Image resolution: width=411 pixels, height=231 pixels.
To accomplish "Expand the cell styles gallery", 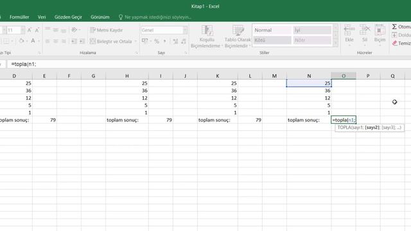I will click(x=335, y=43).
